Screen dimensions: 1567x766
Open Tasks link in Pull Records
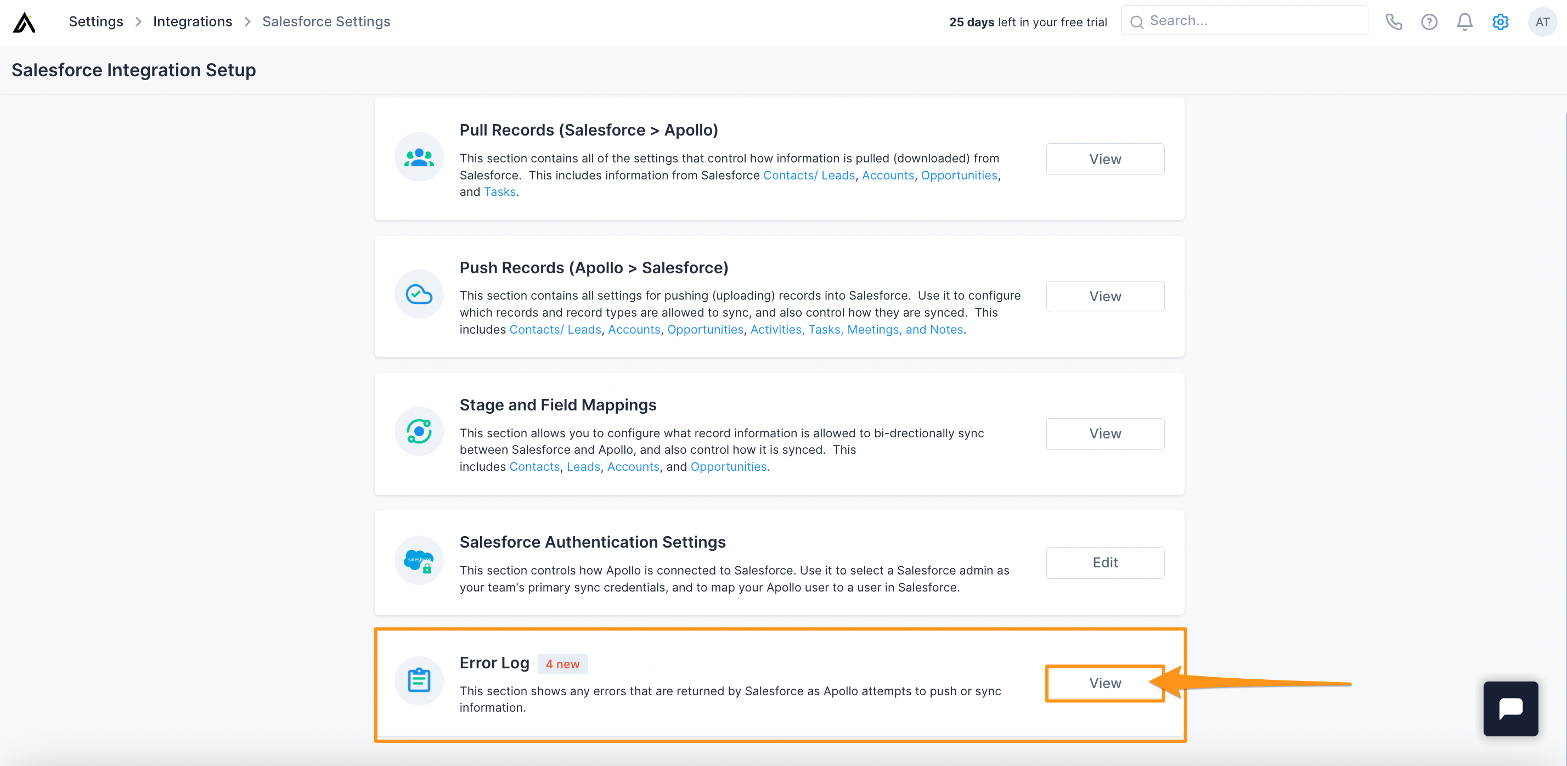(x=499, y=191)
